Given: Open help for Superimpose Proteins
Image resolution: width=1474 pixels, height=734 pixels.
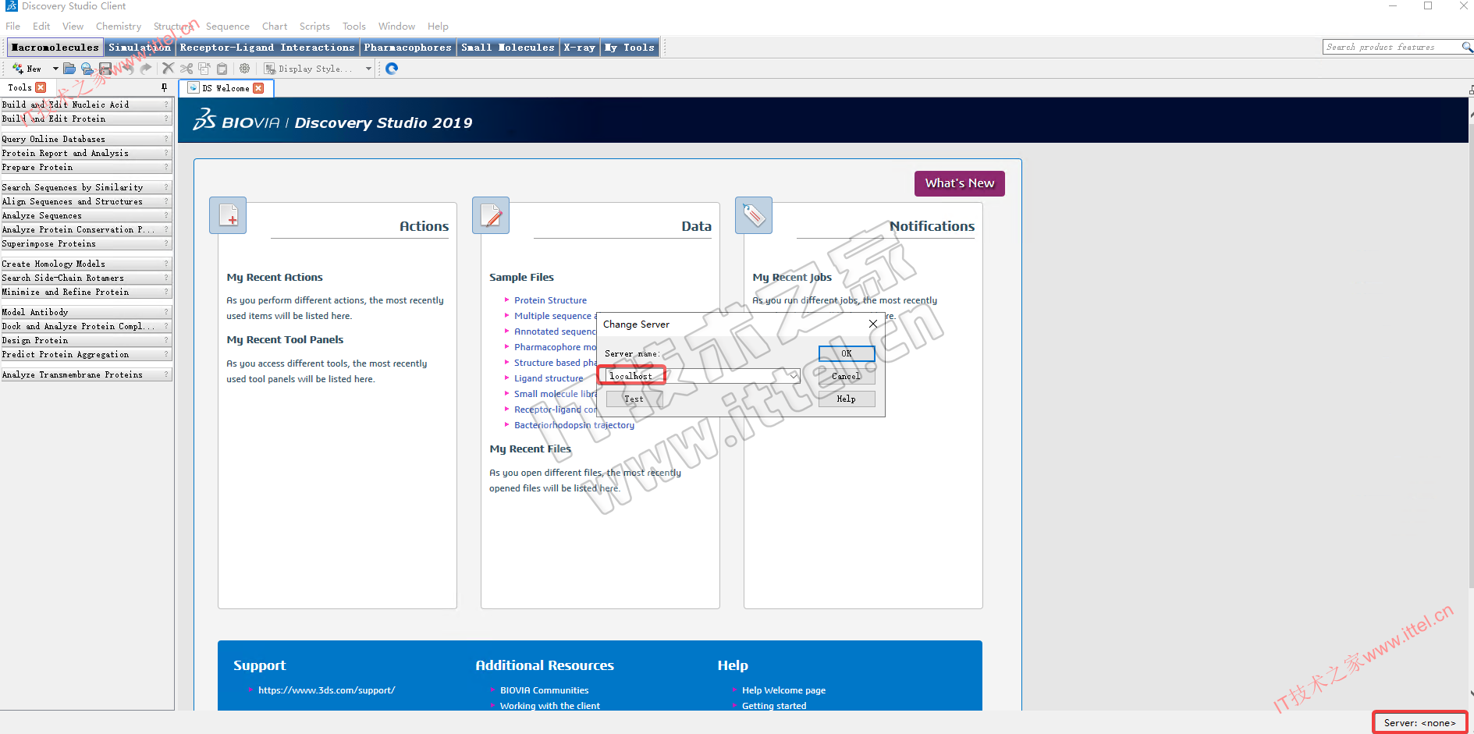Looking at the screenshot, I should click(166, 243).
